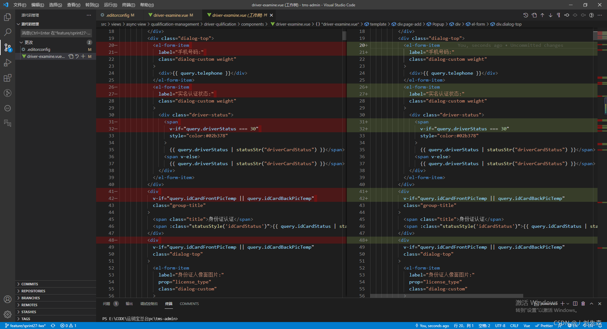Kill terminal with trash icon
Image resolution: width=607 pixels, height=329 pixels.
click(583, 304)
